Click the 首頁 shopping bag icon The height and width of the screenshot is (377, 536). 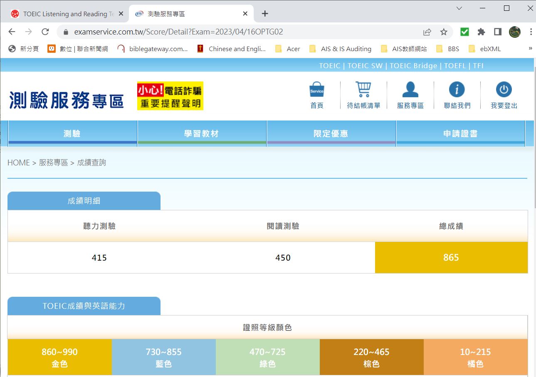[x=317, y=90]
